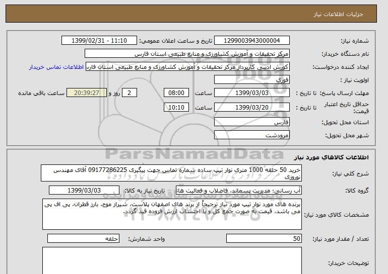Click the text ساعت باقی مانده

click(x=41, y=94)
